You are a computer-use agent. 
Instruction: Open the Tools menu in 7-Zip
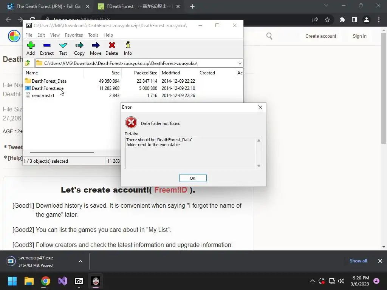click(93, 35)
